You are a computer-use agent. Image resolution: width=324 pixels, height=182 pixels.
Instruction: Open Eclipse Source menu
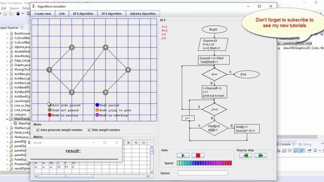tap(14, 8)
